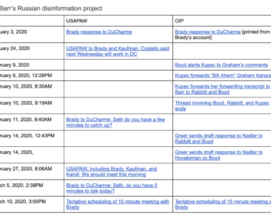Select the date cell '10, 2020, 9:19AM'

click(32, 106)
